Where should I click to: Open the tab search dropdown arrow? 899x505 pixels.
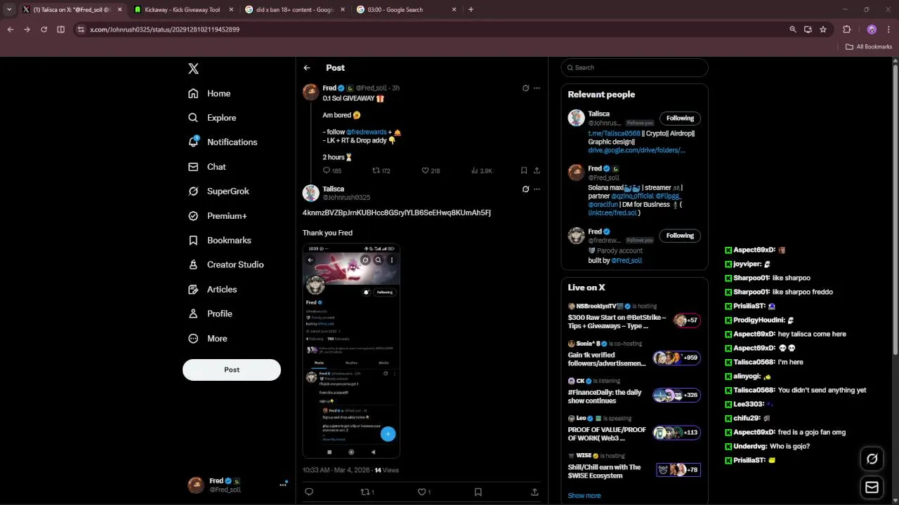[x=10, y=10]
